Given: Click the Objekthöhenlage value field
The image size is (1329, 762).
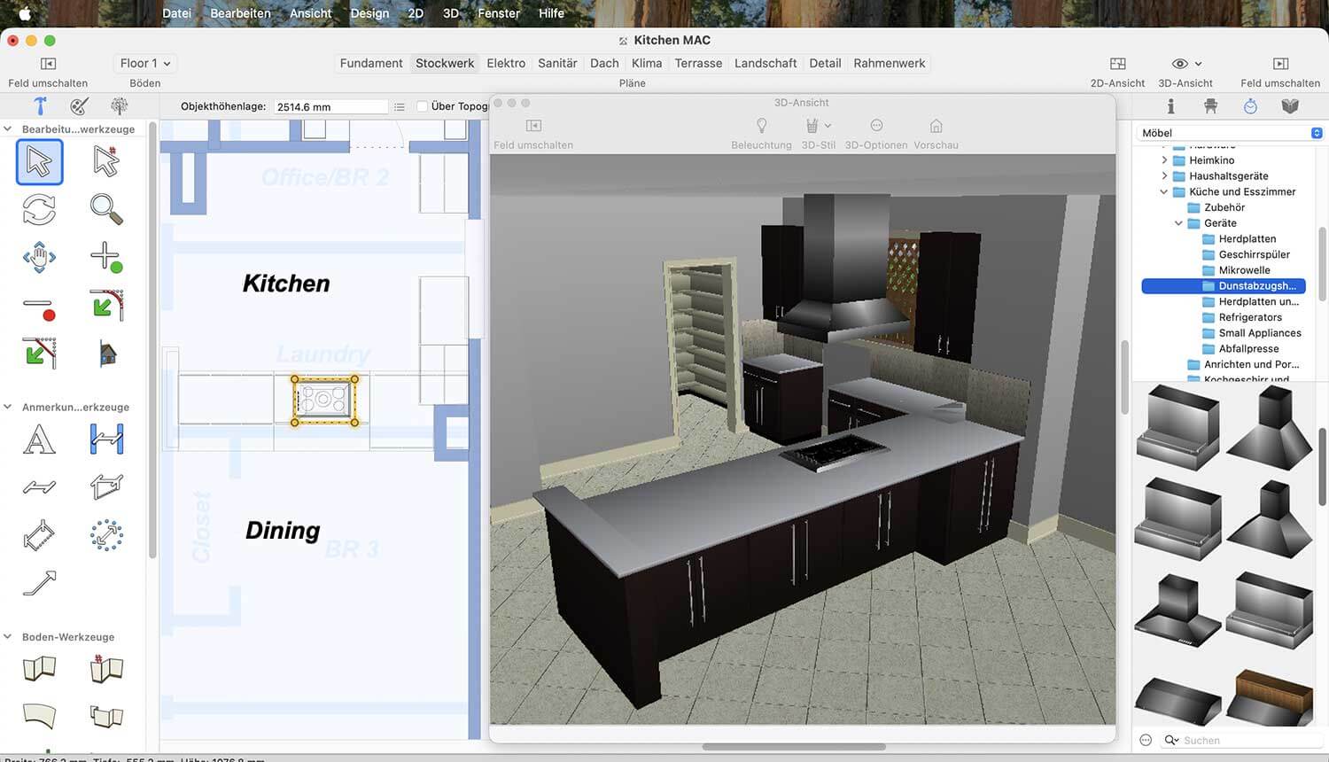Looking at the screenshot, I should (330, 106).
